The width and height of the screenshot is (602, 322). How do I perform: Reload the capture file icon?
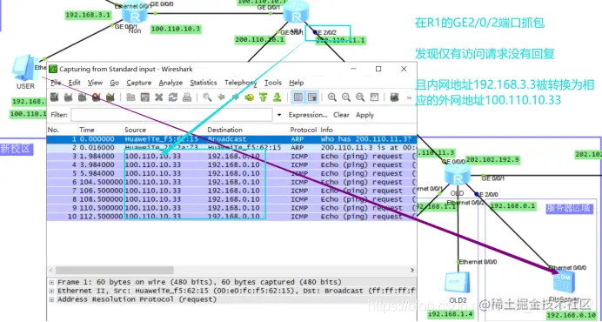click(173, 97)
